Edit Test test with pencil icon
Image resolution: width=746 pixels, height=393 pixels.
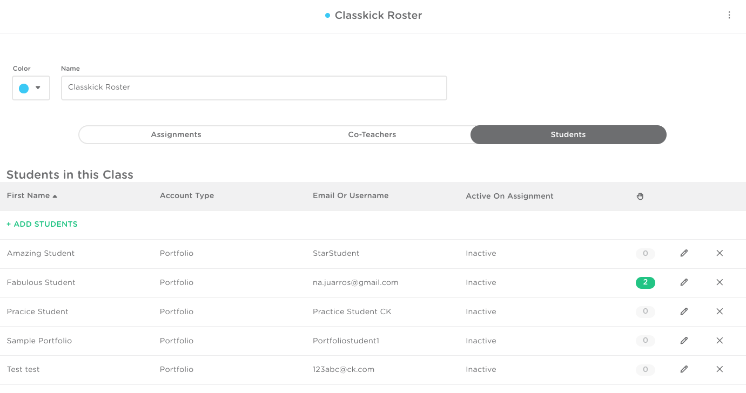(684, 369)
